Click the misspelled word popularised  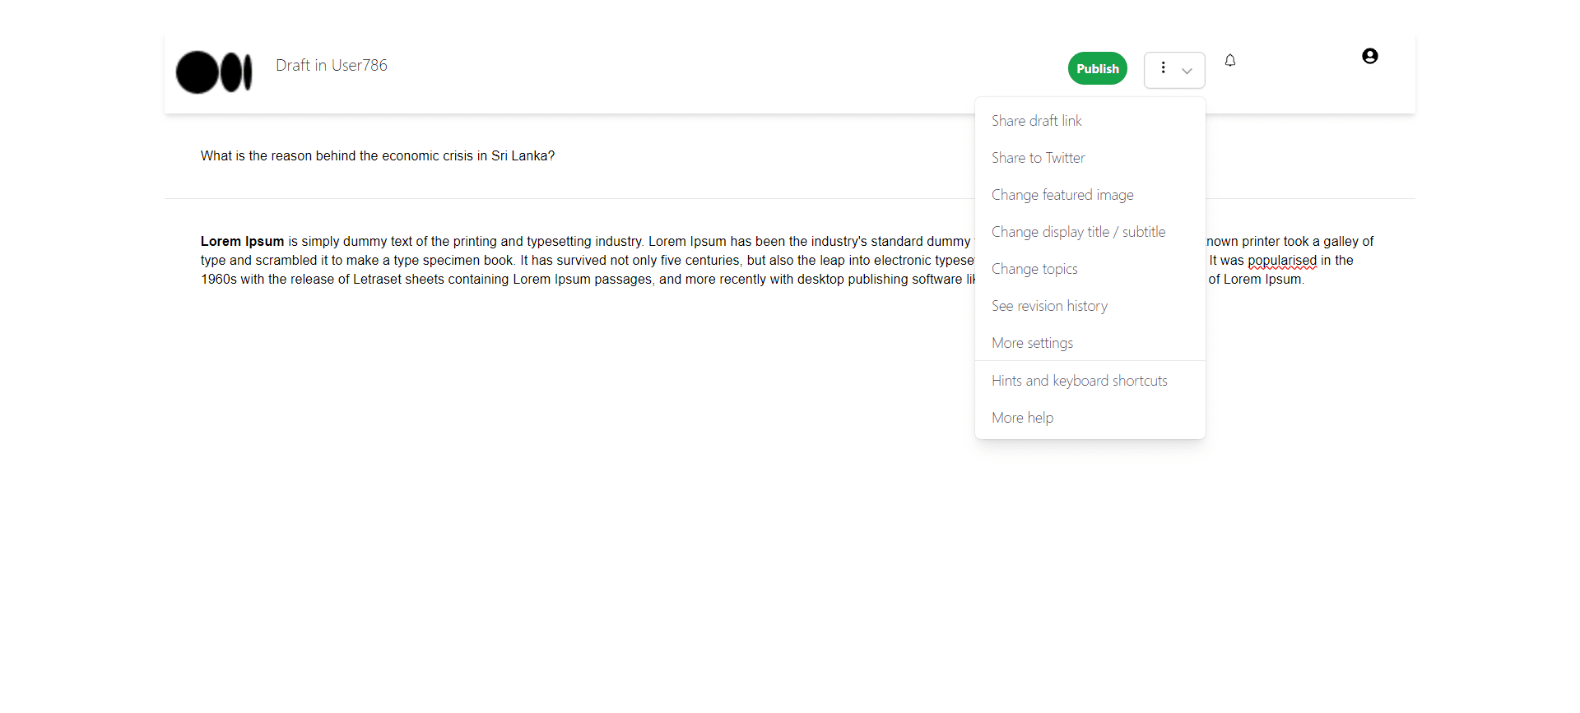1281,261
